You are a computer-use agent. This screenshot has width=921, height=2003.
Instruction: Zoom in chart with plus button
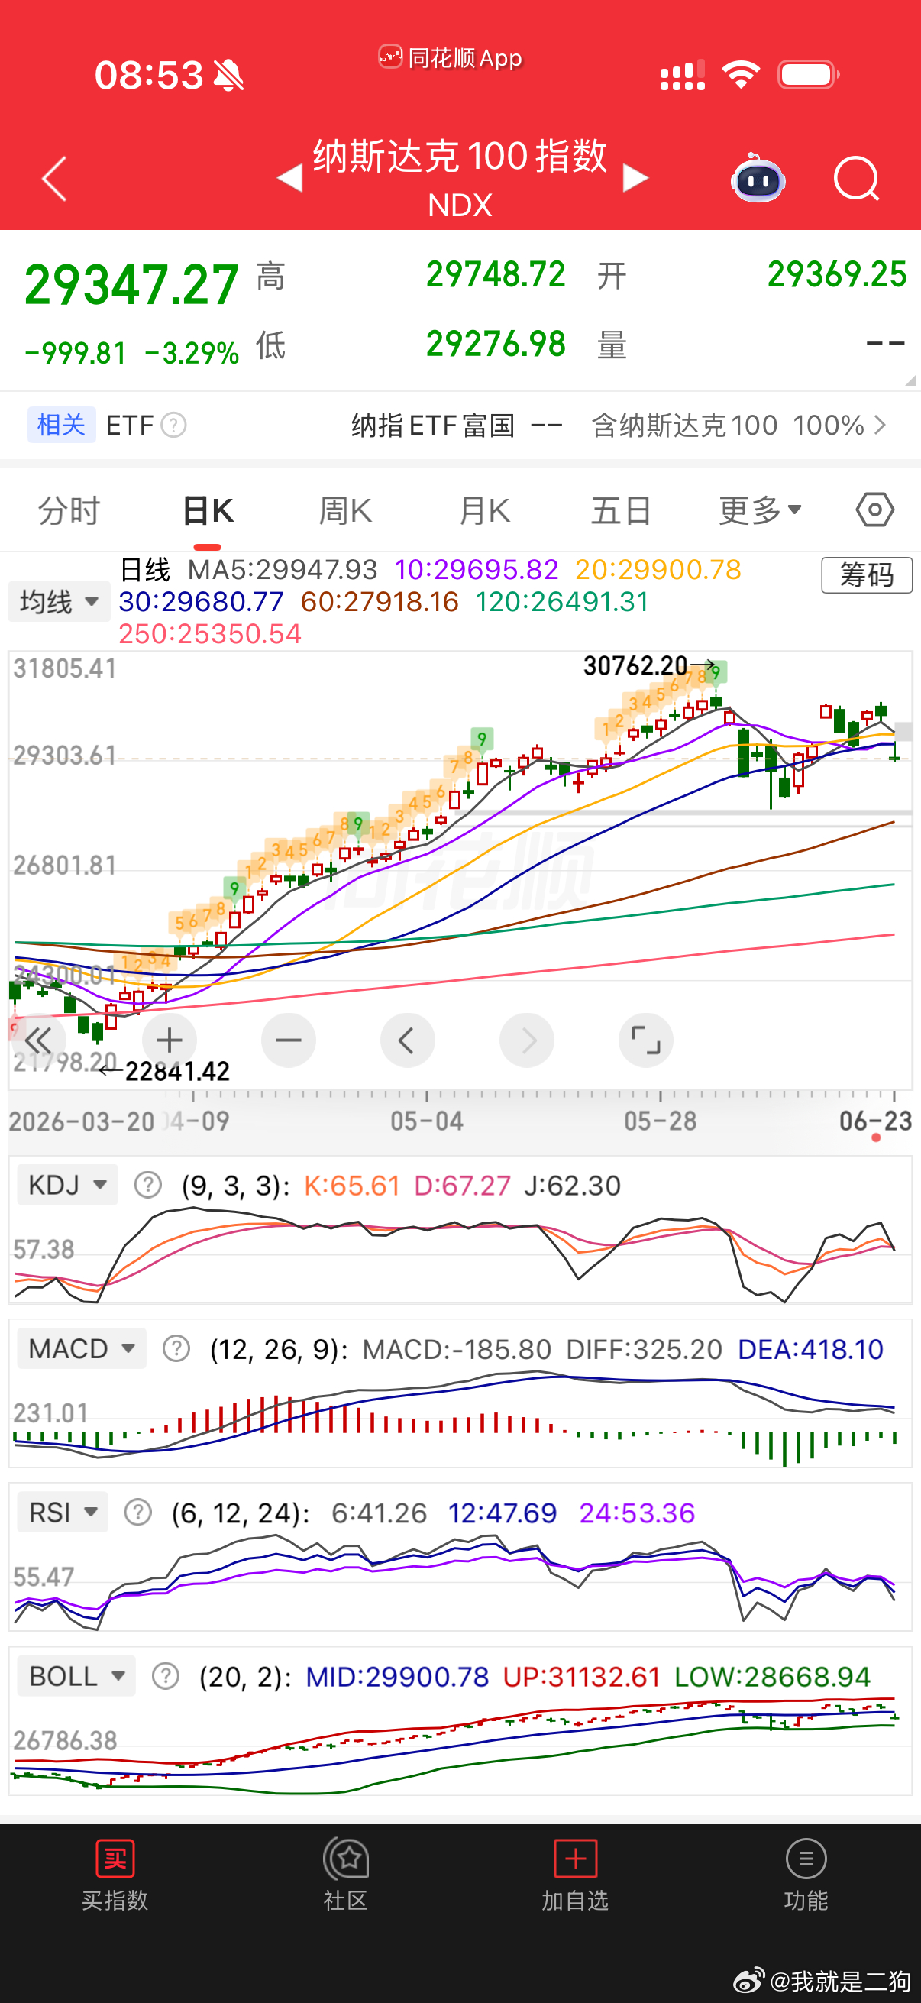click(x=170, y=1040)
